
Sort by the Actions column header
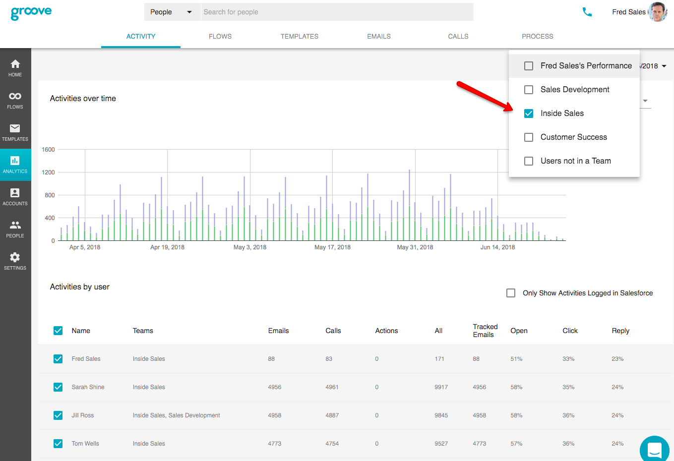point(386,331)
